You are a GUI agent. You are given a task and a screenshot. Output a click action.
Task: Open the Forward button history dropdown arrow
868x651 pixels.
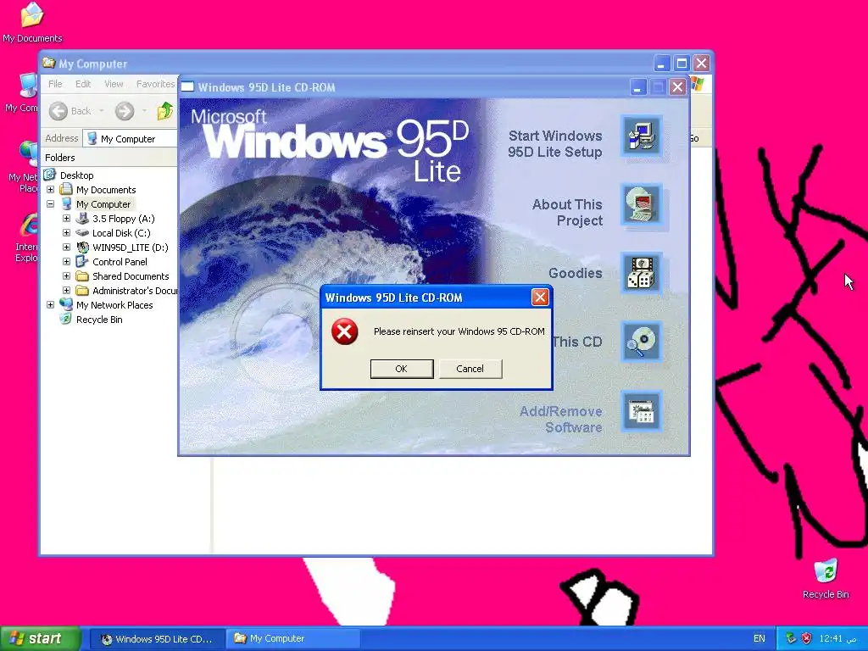coord(144,111)
